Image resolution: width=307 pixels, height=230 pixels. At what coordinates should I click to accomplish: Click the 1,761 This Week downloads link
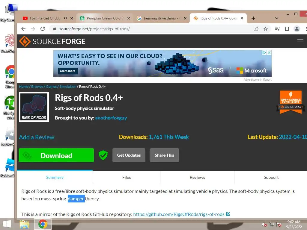tap(169, 137)
